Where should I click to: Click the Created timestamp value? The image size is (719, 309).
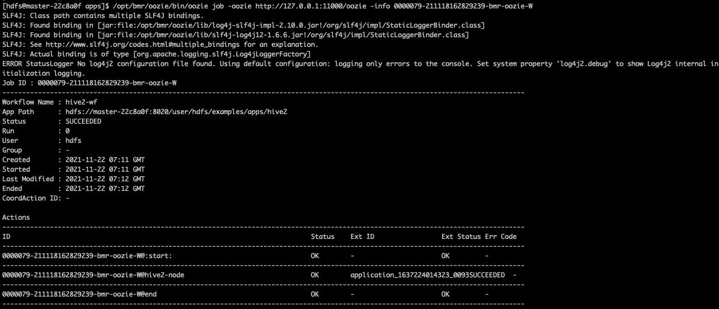pyautogui.click(x=105, y=160)
